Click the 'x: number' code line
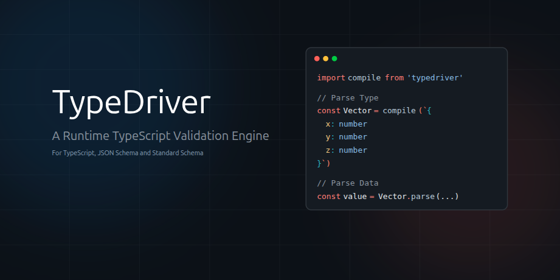Image resolution: width=560 pixels, height=280 pixels. tap(346, 124)
